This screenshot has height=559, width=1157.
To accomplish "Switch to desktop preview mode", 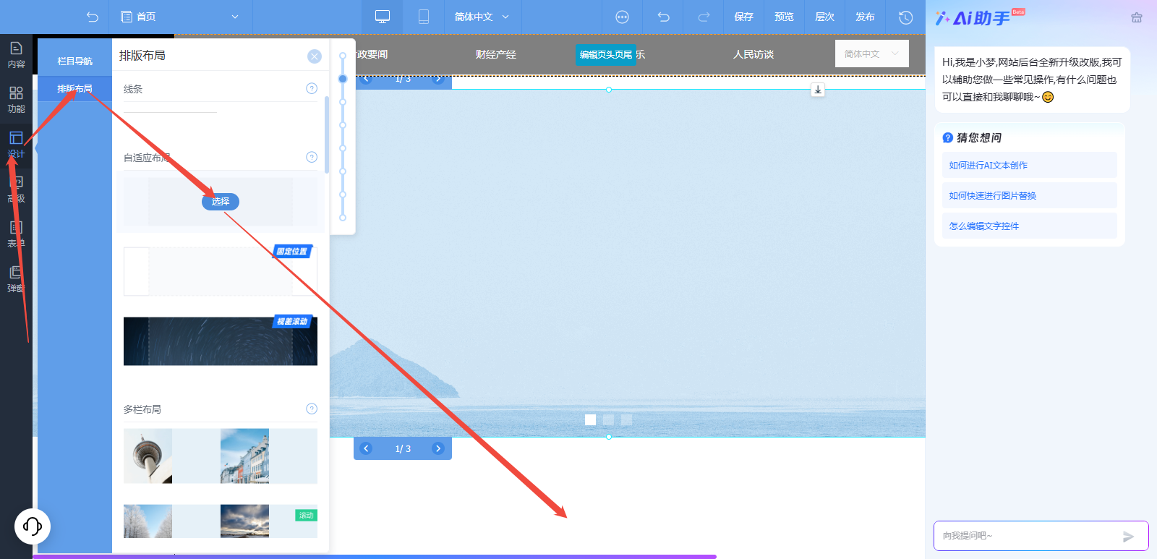I will (x=383, y=17).
